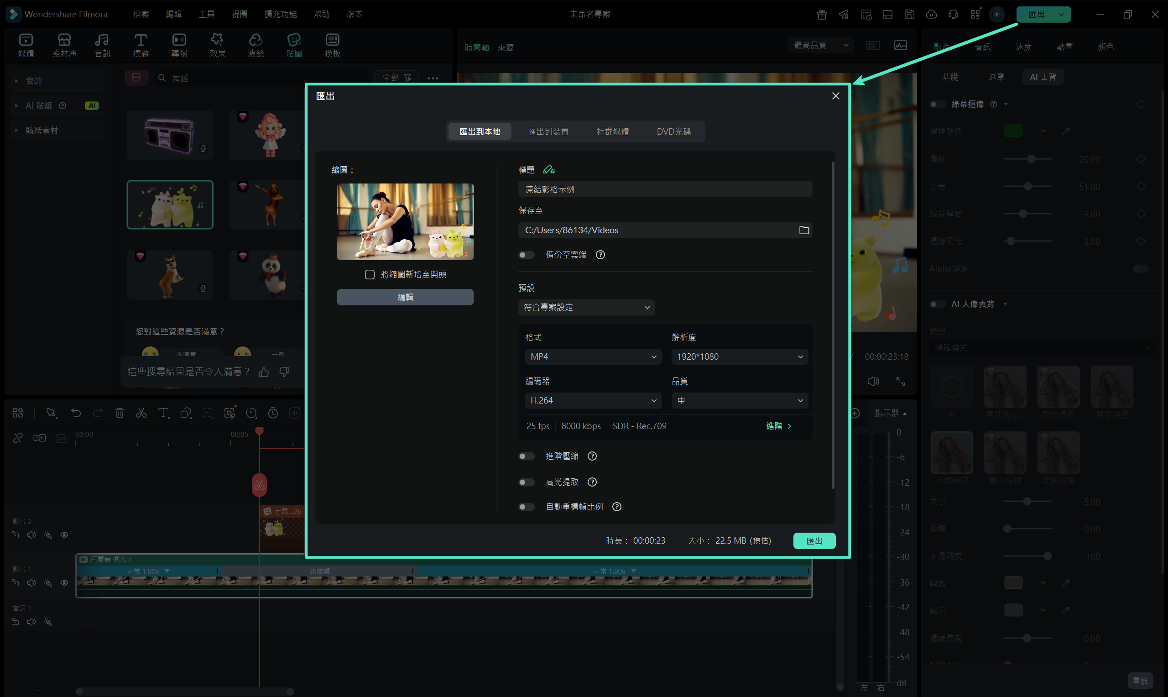Click the help icon beside 備份至雲端

point(600,255)
